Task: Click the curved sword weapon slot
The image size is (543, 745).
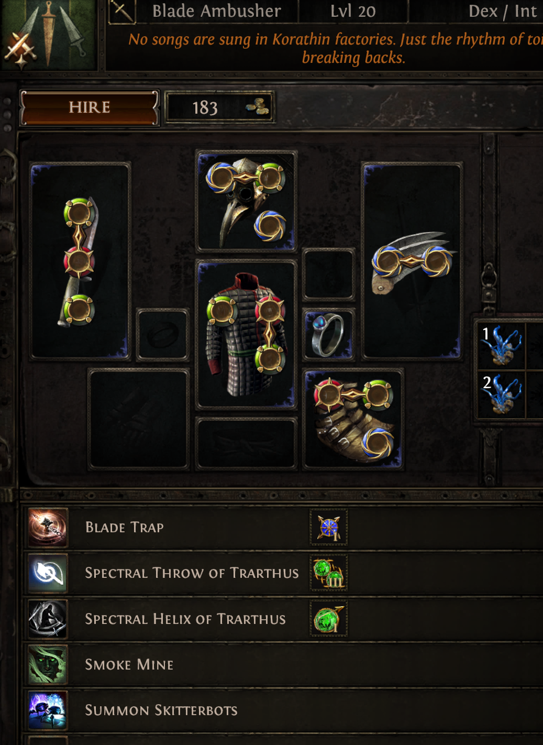Action: (80, 261)
